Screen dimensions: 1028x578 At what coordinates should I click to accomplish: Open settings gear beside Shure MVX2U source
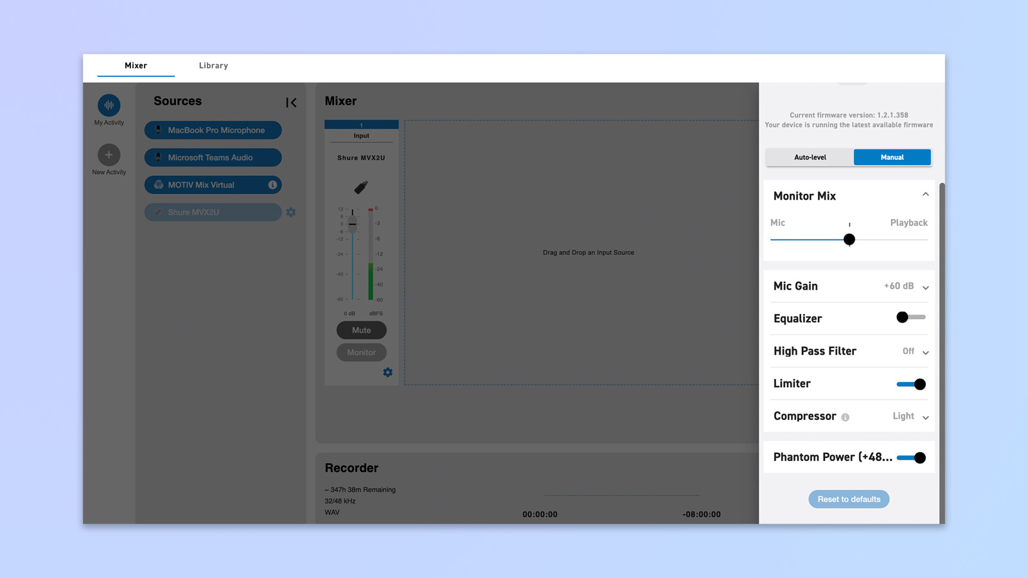(x=291, y=212)
